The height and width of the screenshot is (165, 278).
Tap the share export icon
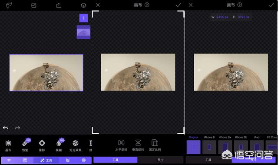point(59,5)
